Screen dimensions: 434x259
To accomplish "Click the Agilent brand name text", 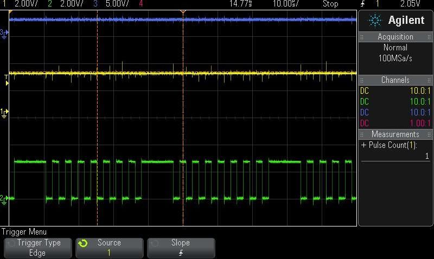I will coord(406,20).
